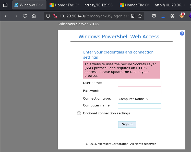The width and height of the screenshot is (191, 152).
Task: Go to the browser home page
Action: 34,16
